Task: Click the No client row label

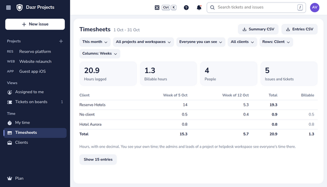Action: pos(87,114)
